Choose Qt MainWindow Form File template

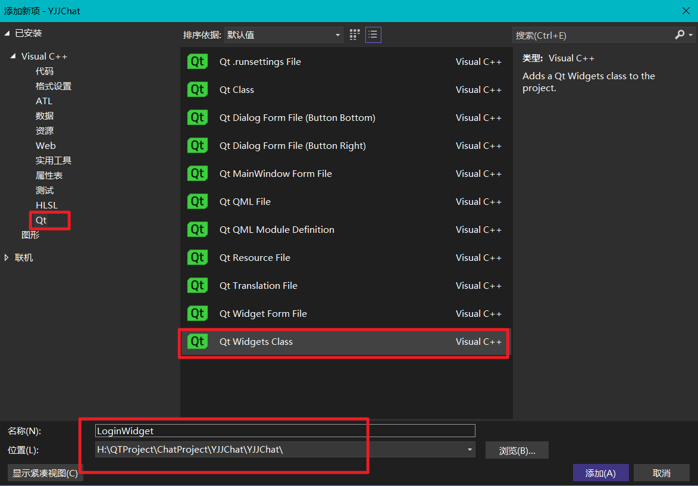(345, 173)
